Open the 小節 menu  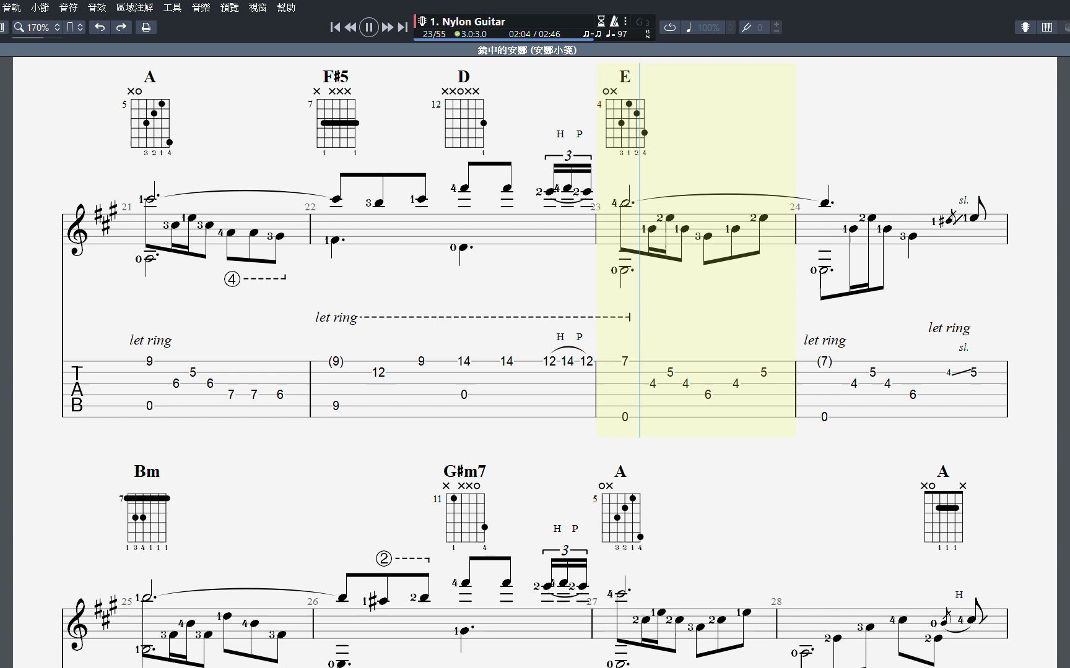pos(40,7)
